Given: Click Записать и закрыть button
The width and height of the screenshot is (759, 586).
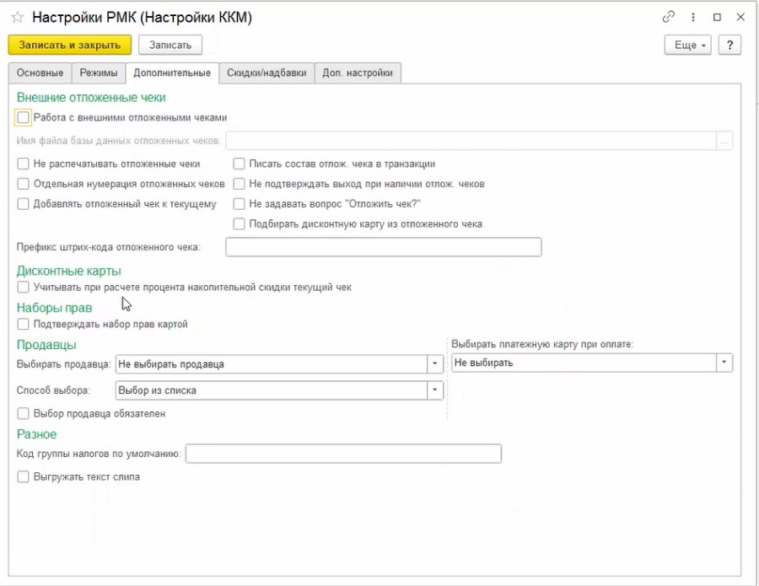Looking at the screenshot, I should pyautogui.click(x=70, y=45).
